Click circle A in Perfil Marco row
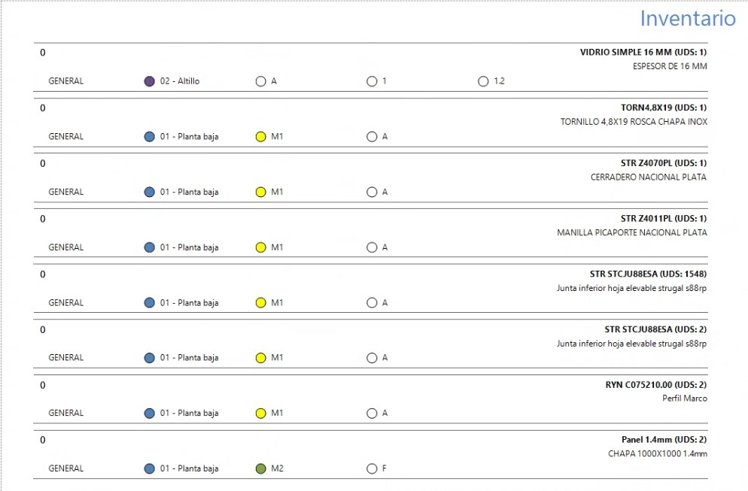Viewport: 748px width, 491px height. coord(372,414)
